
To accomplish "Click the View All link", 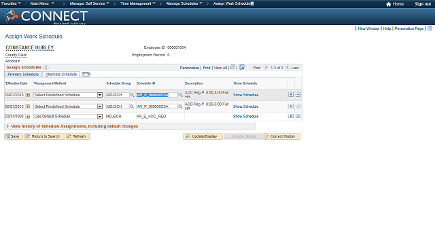I will pyautogui.click(x=220, y=68).
